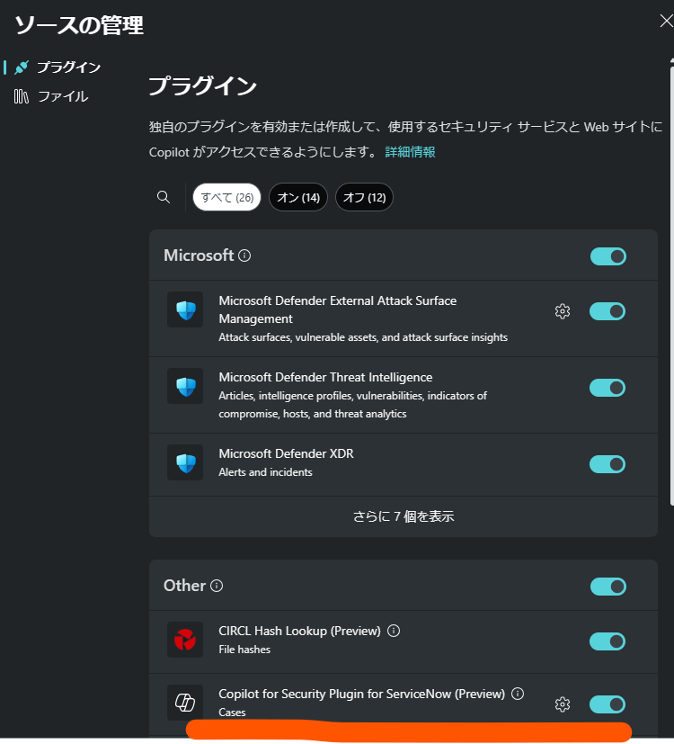
Task: Toggle Microsoft Defender Threat Intelligence plugin
Action: click(x=607, y=388)
